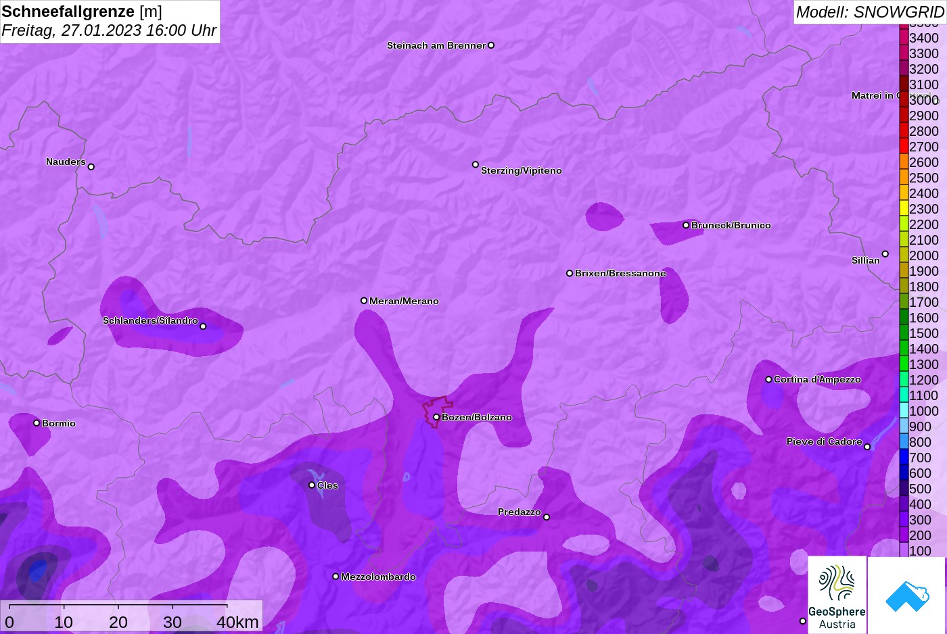Click the Steinach am Brenner marker
Screen dimensions: 947x634
491,45
